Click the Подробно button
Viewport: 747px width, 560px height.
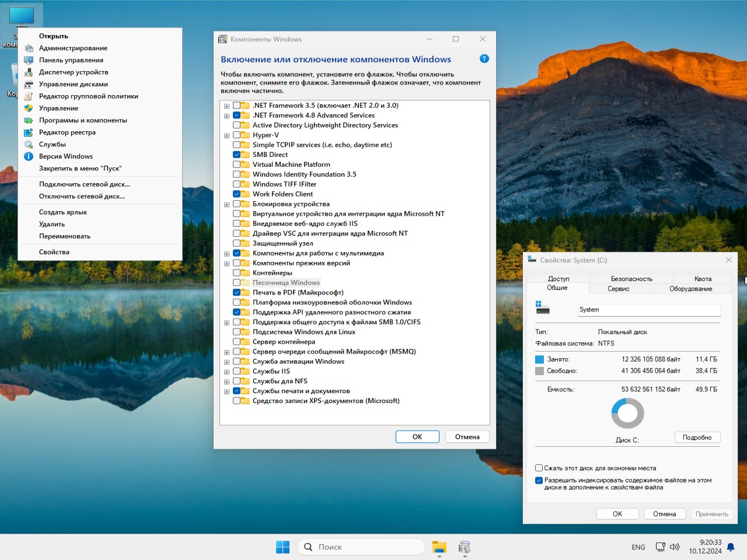point(697,437)
